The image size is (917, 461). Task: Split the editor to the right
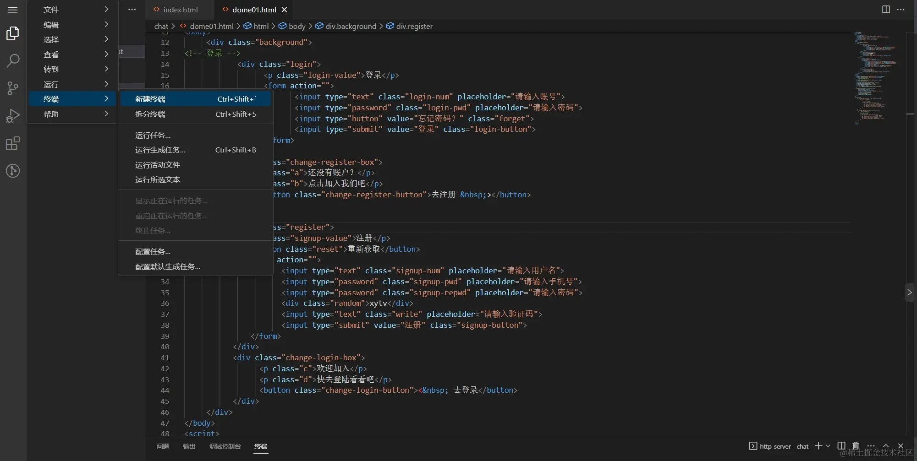(886, 10)
